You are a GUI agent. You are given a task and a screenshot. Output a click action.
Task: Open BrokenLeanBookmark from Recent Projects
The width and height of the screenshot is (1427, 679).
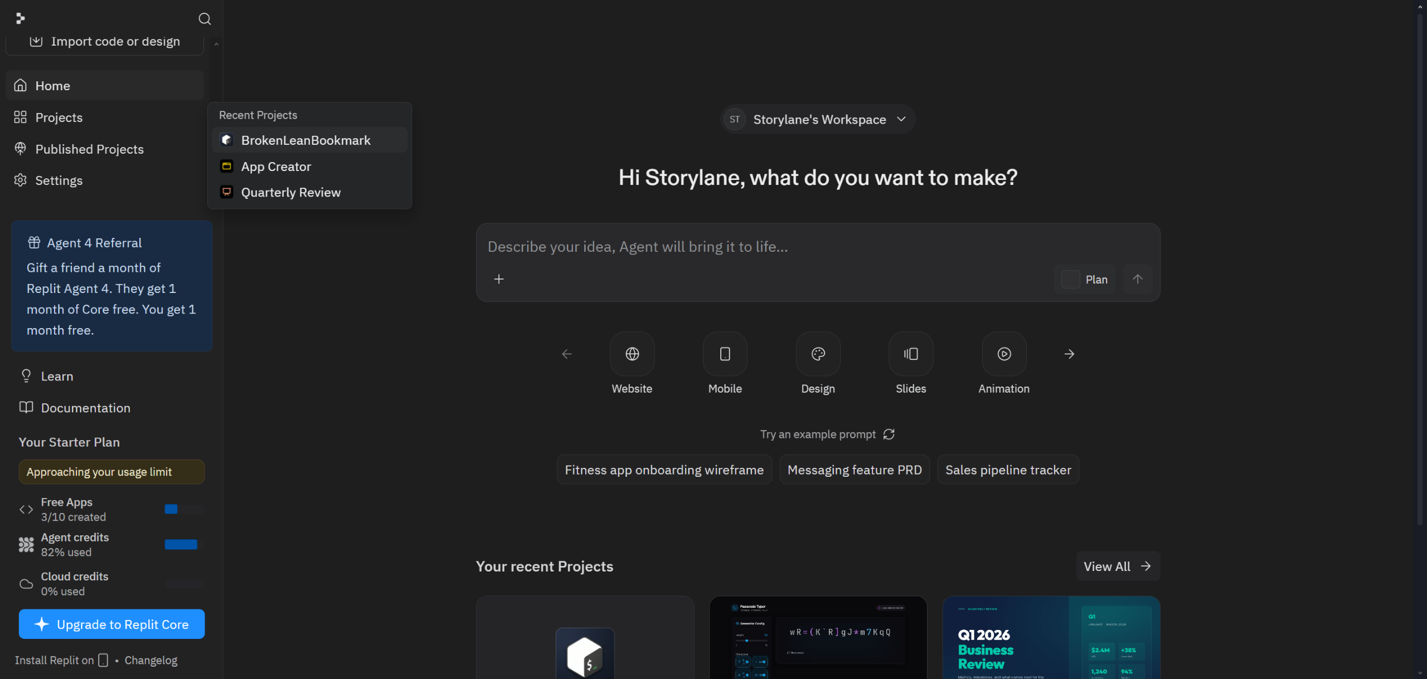[x=305, y=140]
